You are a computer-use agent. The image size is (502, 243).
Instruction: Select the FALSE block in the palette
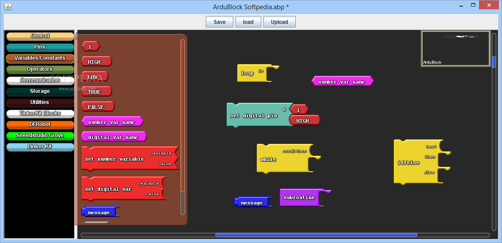[98, 107]
